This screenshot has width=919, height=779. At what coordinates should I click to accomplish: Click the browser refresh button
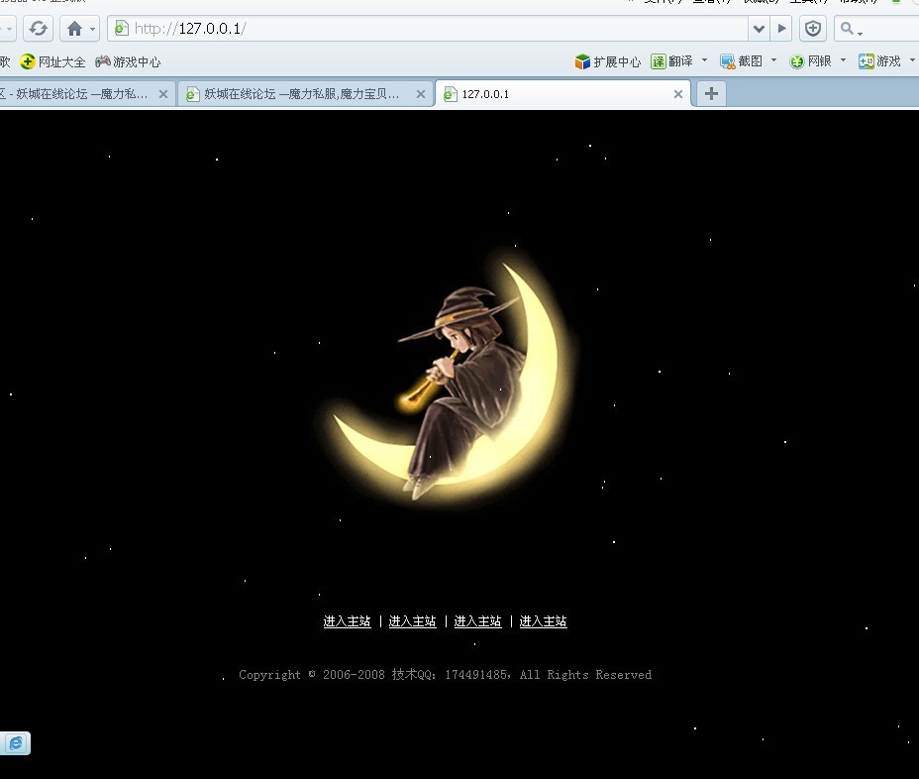38,29
